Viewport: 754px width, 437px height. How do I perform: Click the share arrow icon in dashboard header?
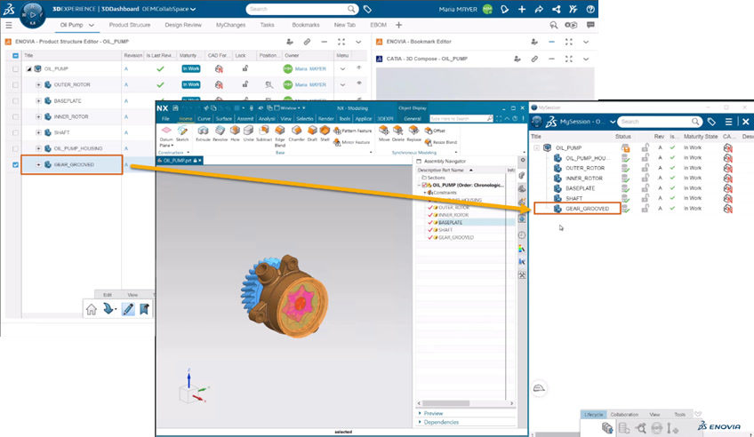coord(539,9)
